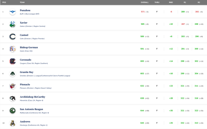The height and width of the screenshot is (129, 207).
Task: Click the Buff-n-Blue subtitle under Punahou
Action: [29, 14]
